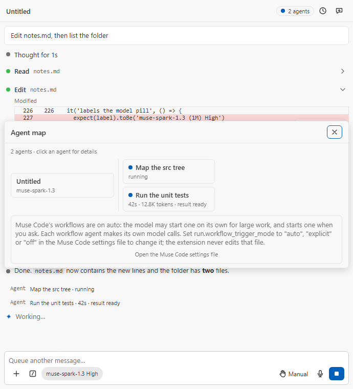Toggle the Manual permission mode

click(294, 374)
